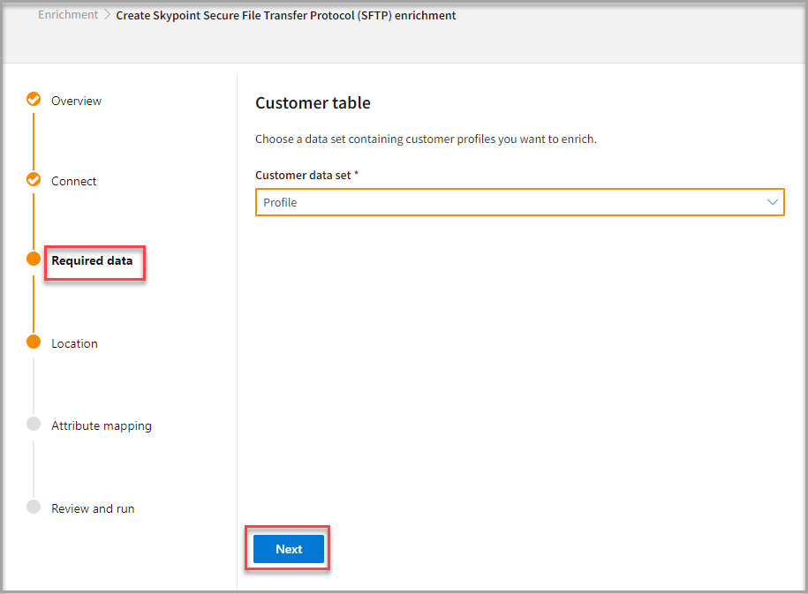
Task: Click the 'Customer data set' field label
Action: 303,175
